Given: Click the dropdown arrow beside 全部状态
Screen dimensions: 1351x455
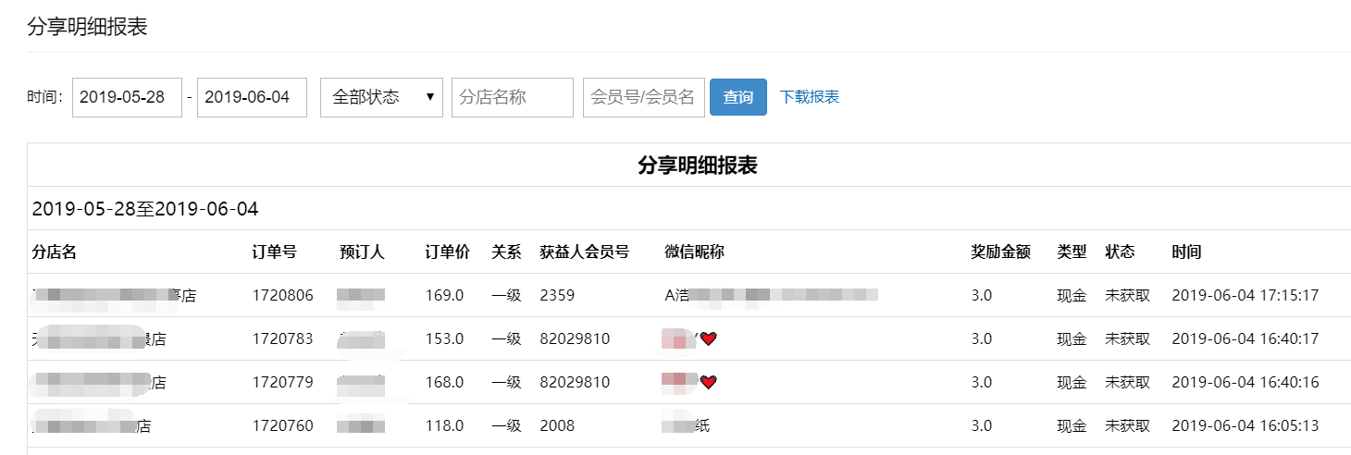Looking at the screenshot, I should click(430, 97).
